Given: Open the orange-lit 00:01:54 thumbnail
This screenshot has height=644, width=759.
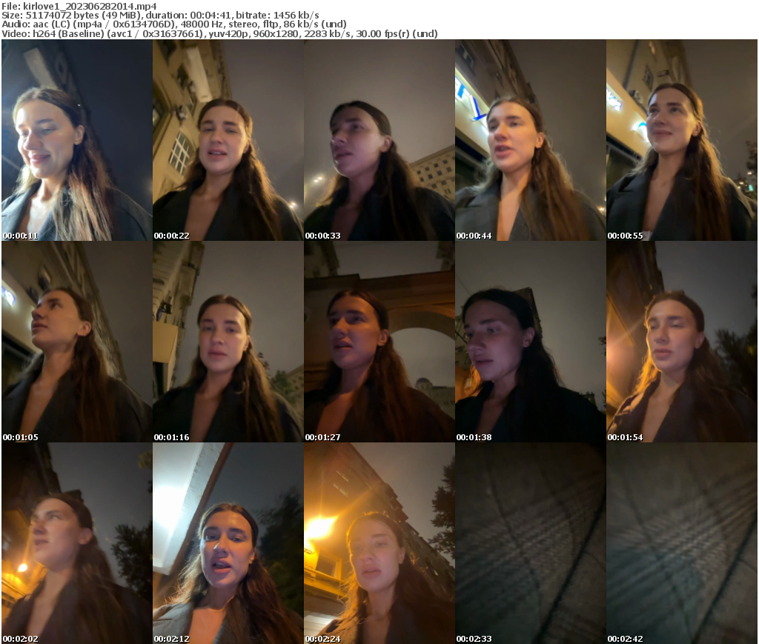Looking at the screenshot, I should pyautogui.click(x=682, y=342).
